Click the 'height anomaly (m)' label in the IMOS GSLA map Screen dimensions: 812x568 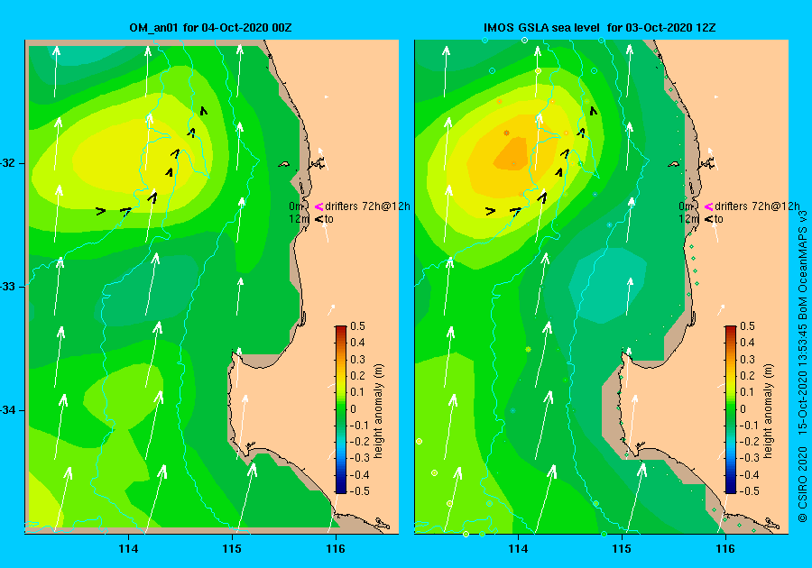pos(769,411)
